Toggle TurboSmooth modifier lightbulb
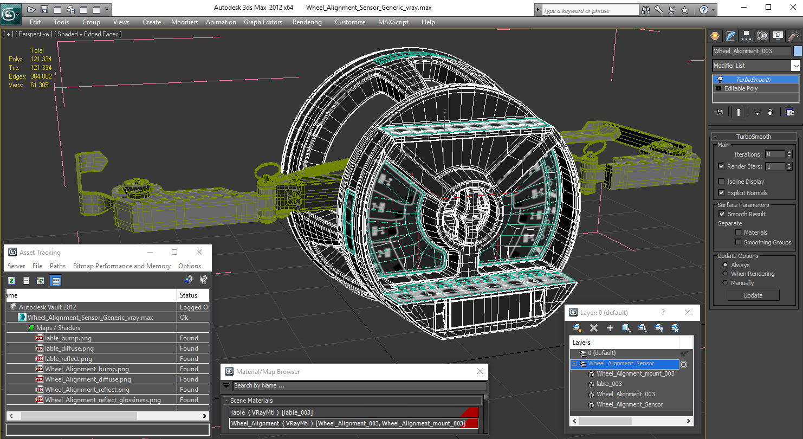Image resolution: width=803 pixels, height=439 pixels. (720, 80)
